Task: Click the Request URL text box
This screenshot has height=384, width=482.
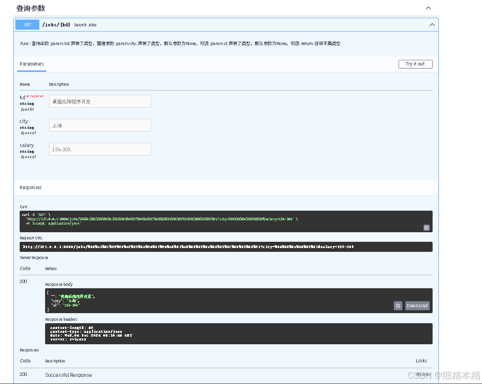Action: 226,247
